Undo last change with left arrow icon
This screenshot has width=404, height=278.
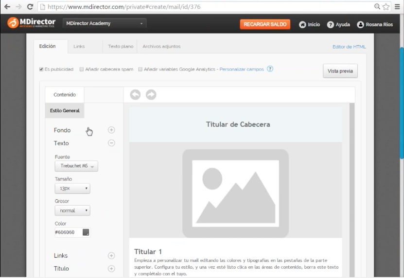pyautogui.click(x=135, y=95)
